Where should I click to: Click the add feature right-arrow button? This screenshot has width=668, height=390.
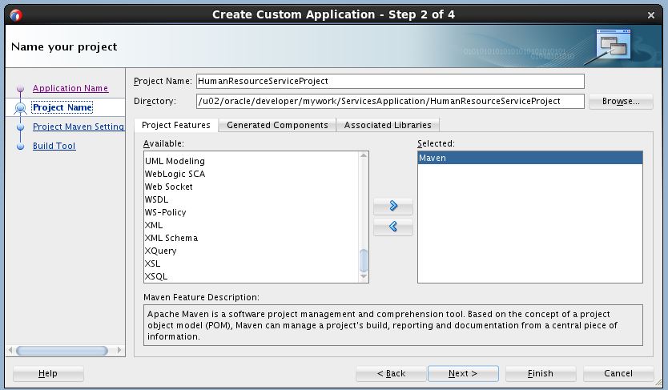tap(393, 206)
